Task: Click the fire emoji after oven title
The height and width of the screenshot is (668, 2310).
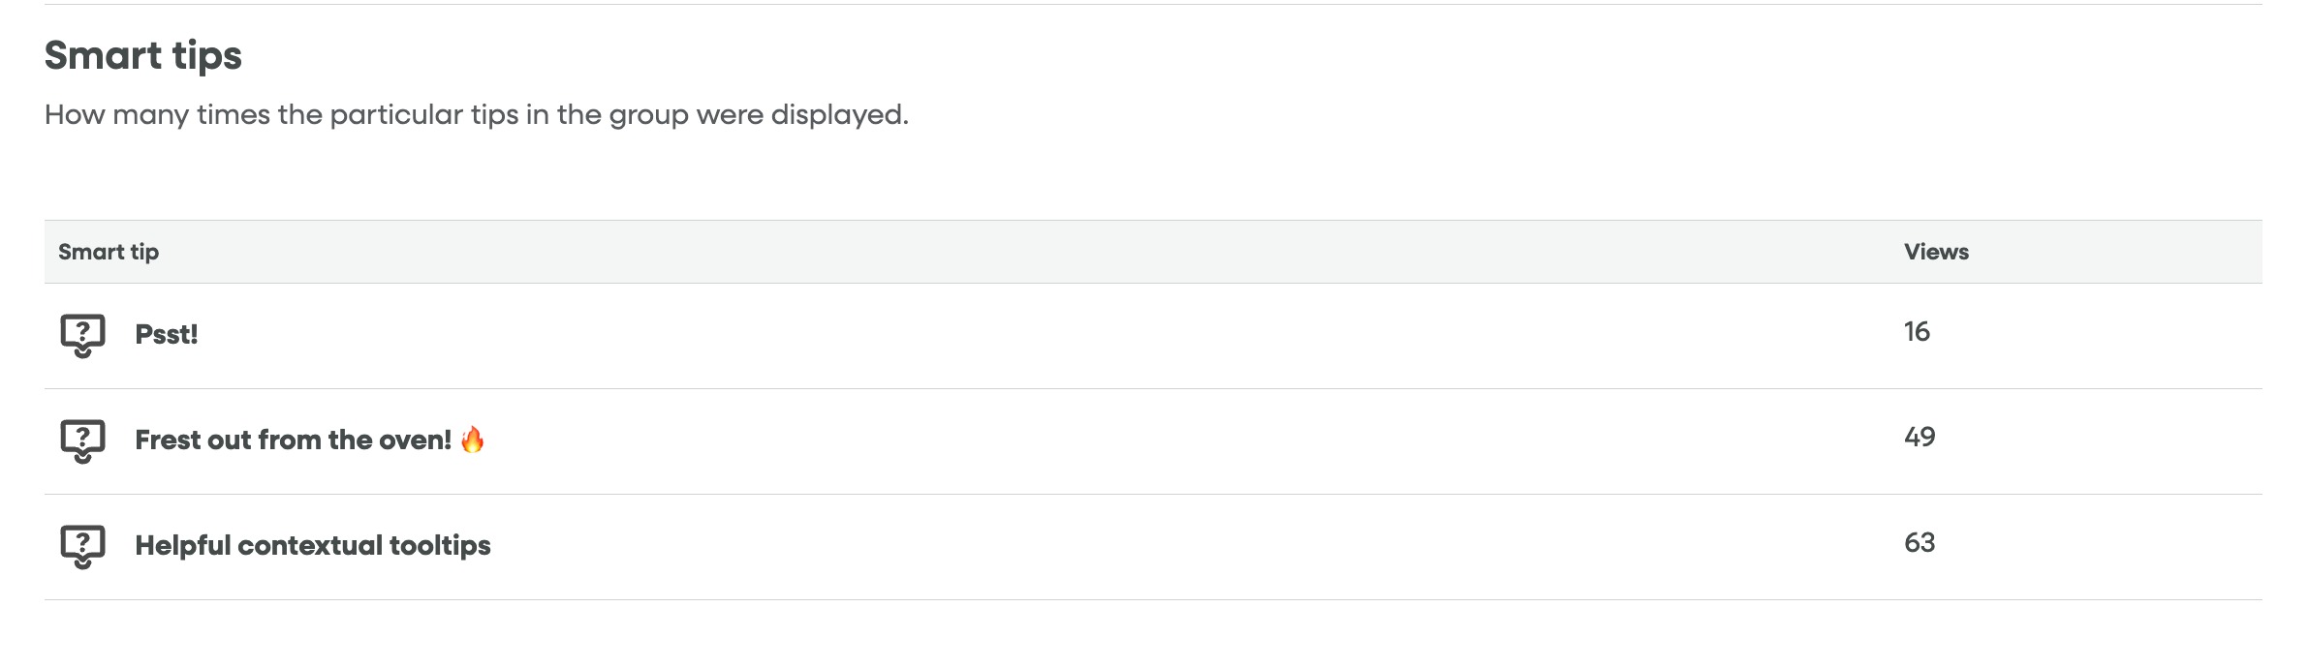Action: (x=473, y=440)
